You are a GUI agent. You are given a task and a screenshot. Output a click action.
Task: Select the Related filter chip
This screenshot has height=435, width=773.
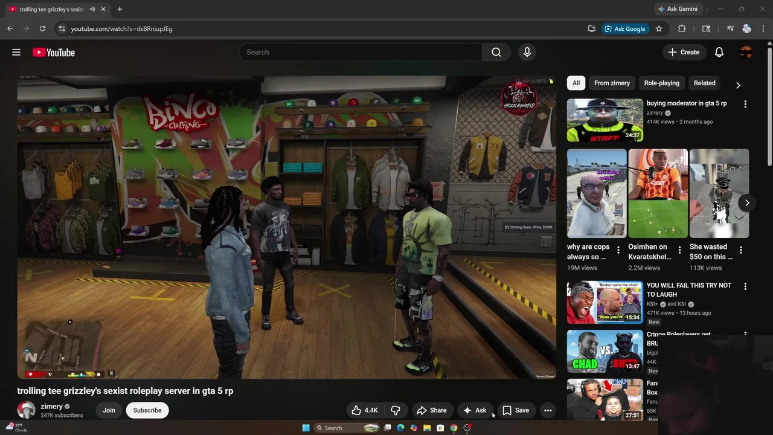point(704,83)
